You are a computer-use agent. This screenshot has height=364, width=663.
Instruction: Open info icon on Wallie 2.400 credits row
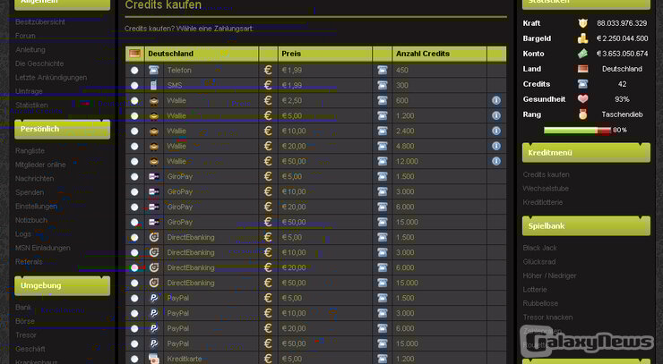496,131
